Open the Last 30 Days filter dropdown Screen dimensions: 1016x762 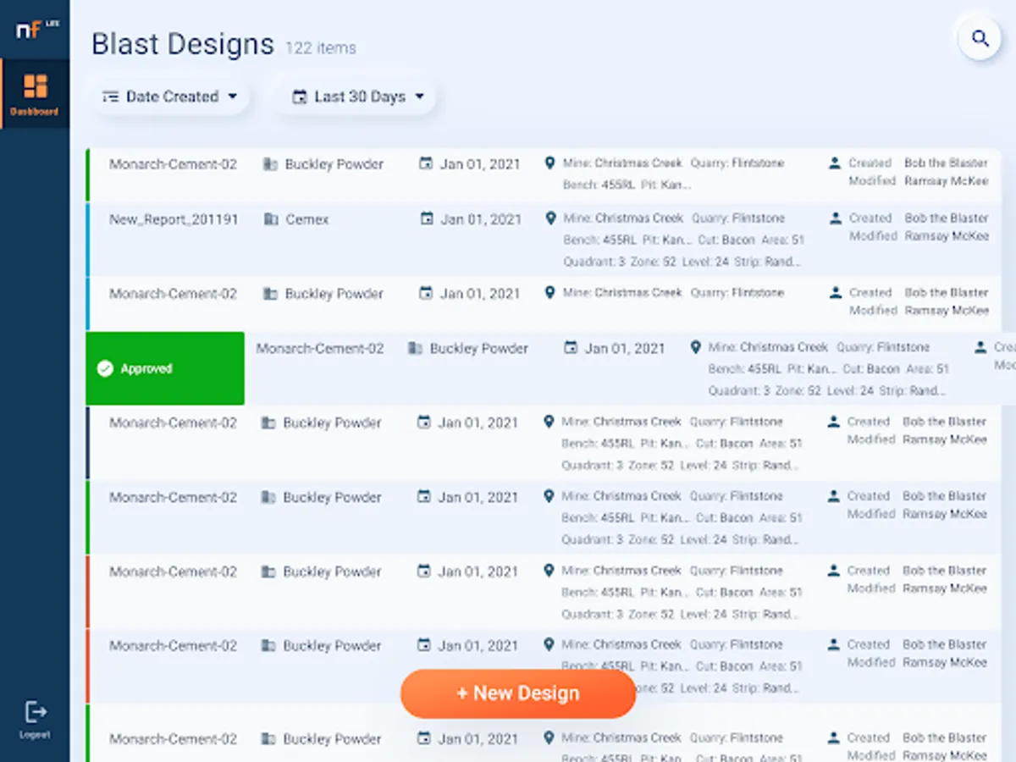356,97
